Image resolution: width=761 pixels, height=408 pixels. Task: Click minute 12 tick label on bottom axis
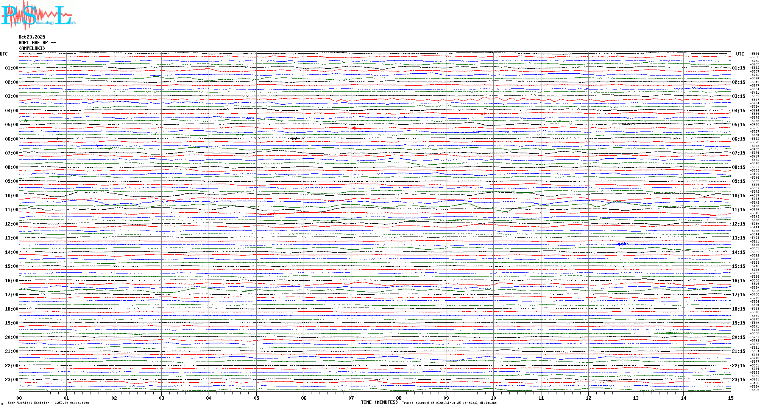point(588,398)
